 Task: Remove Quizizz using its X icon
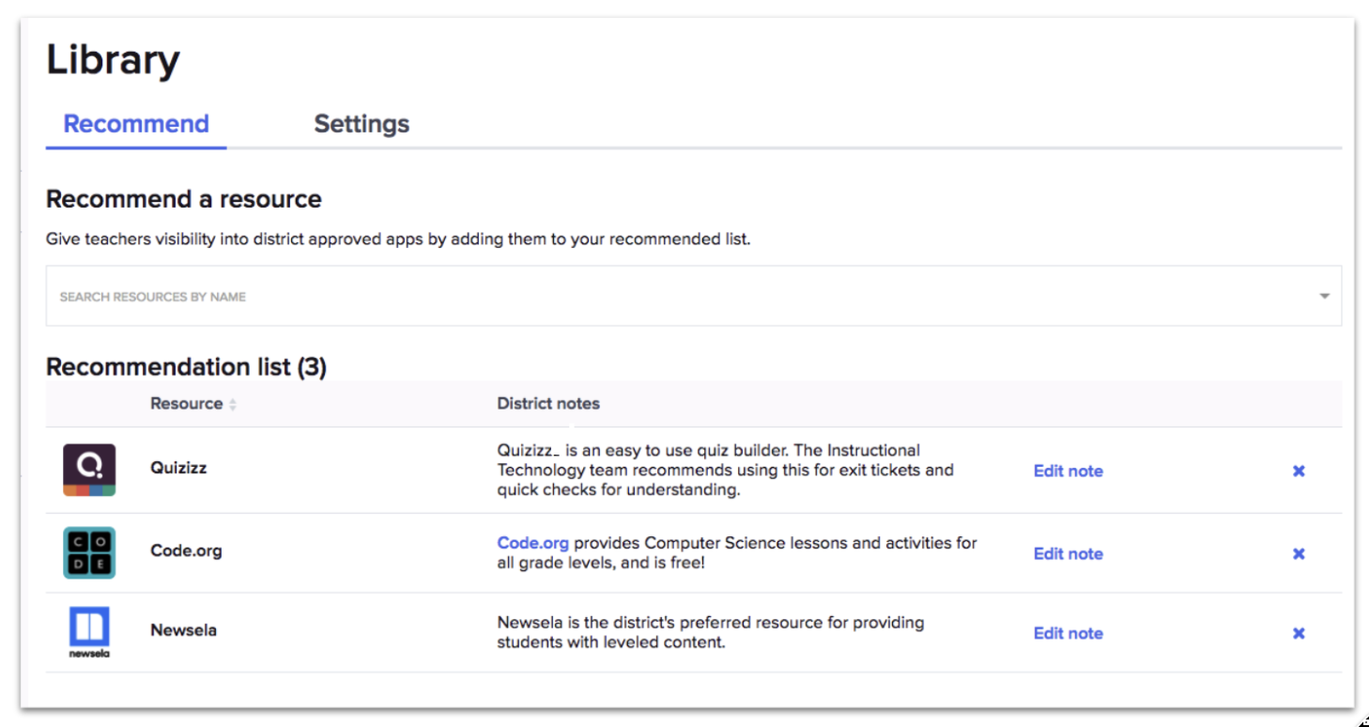[x=1299, y=471]
